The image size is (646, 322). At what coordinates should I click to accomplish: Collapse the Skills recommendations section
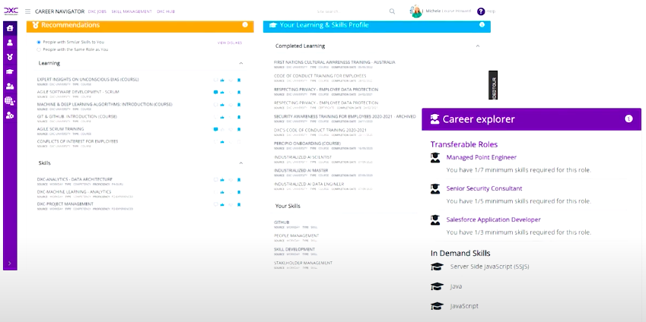[x=241, y=163]
